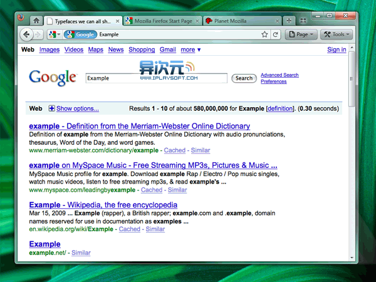Click the vertical scrollbar thumb

352,78
